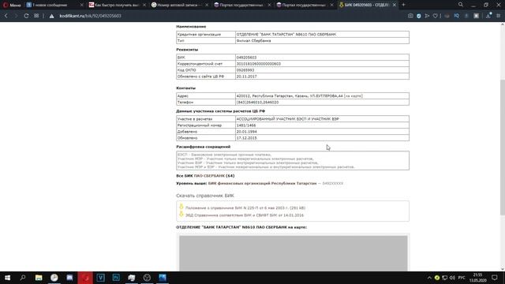Select 'ОТДЕЛЕНИЕ БАНК ТАТАРСТАН N8610' organization name
Viewport: 505px width, 284px height.
[286, 35]
